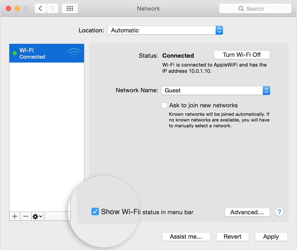Click the back navigation arrow

coord(40,8)
